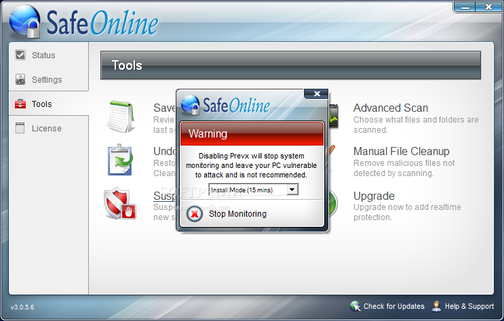
Task: Open the Install Mode duration dropdown
Action: (x=253, y=190)
